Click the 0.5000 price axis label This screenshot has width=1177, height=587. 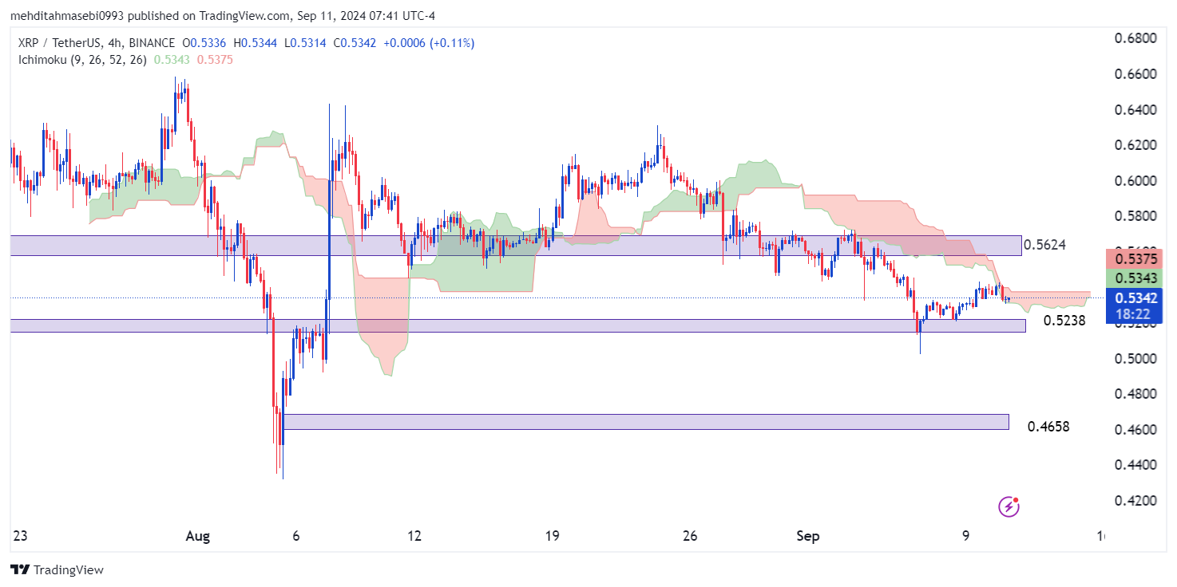[x=1135, y=359]
